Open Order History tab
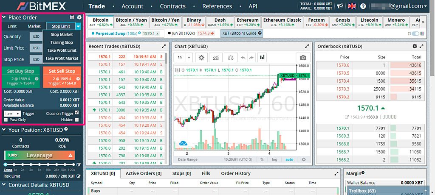 [x=235, y=173]
